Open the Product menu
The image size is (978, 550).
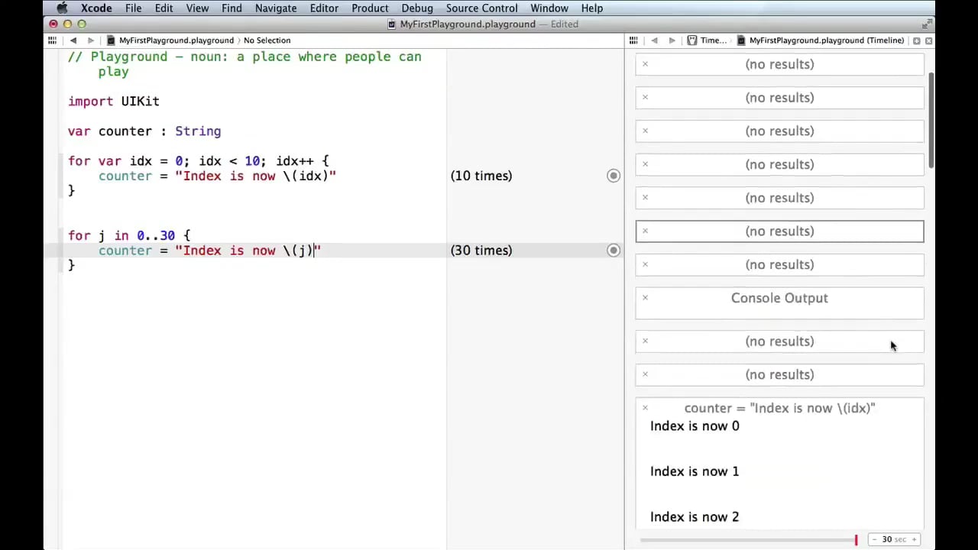[370, 8]
